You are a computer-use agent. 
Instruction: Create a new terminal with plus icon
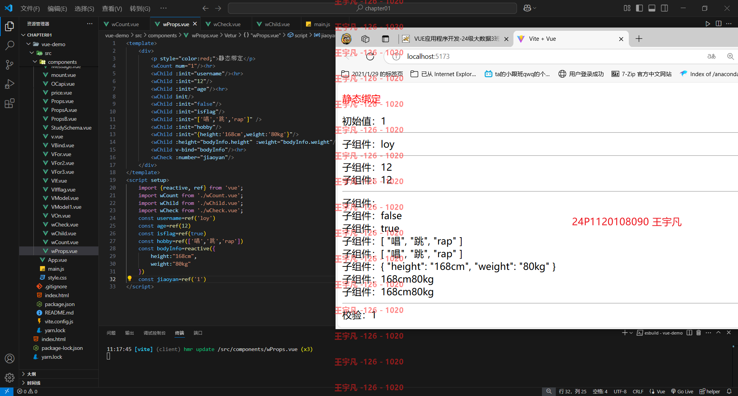tap(625, 333)
